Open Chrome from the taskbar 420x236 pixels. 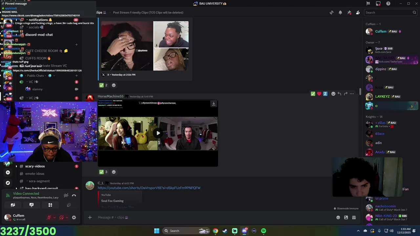pyautogui.click(x=215, y=231)
